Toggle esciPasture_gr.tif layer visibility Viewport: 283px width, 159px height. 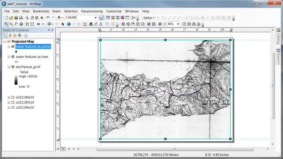coord(13,67)
